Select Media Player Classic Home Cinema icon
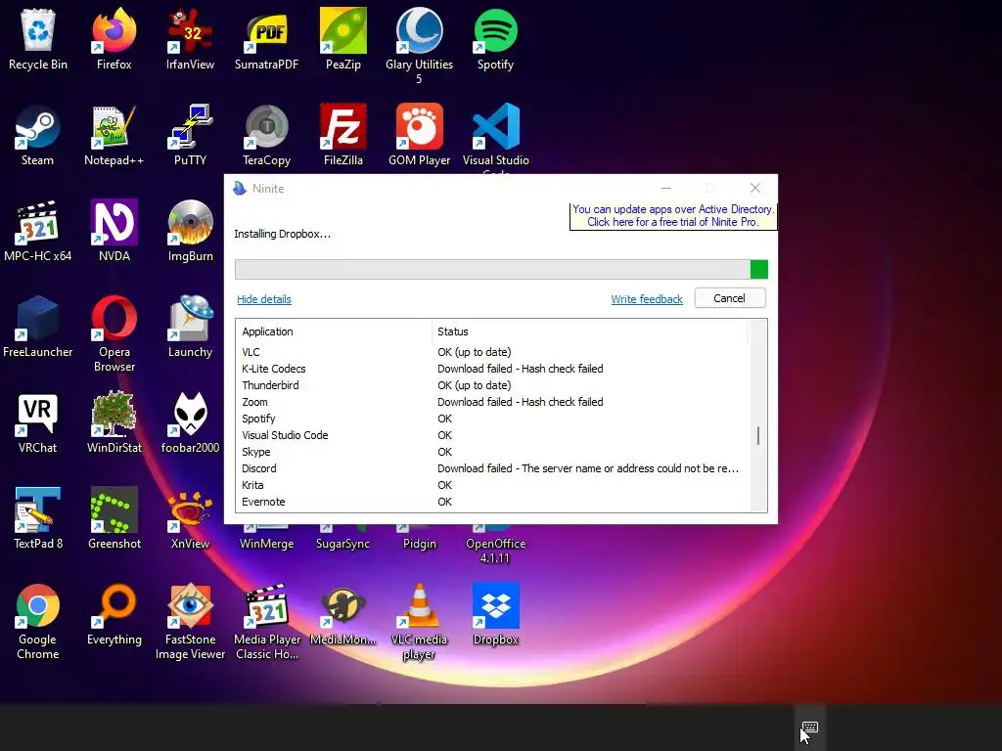 [266, 605]
